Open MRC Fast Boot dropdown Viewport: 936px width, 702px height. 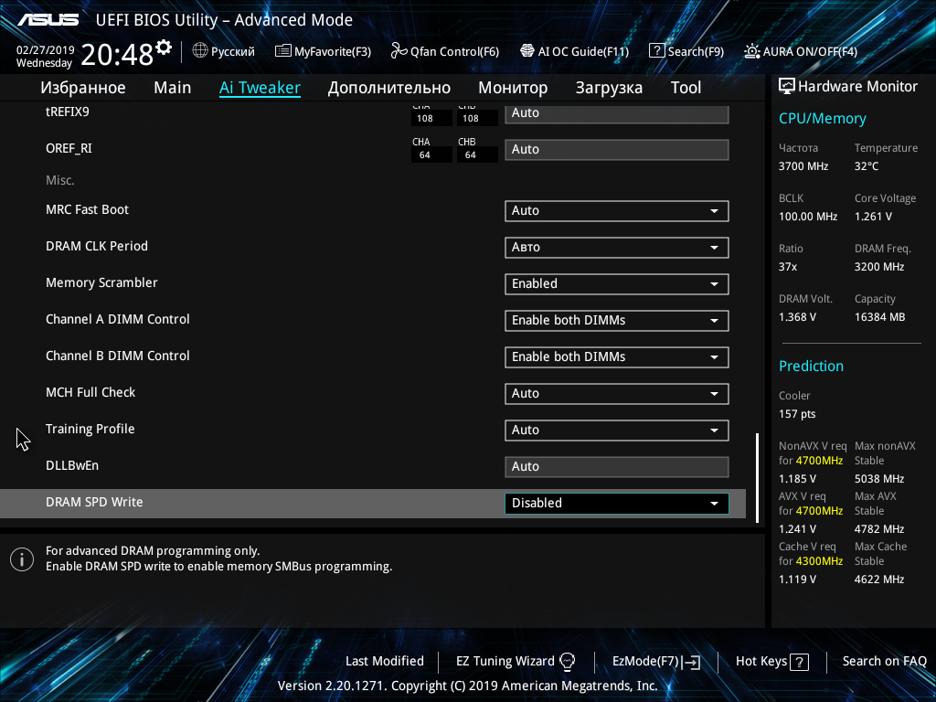617,211
